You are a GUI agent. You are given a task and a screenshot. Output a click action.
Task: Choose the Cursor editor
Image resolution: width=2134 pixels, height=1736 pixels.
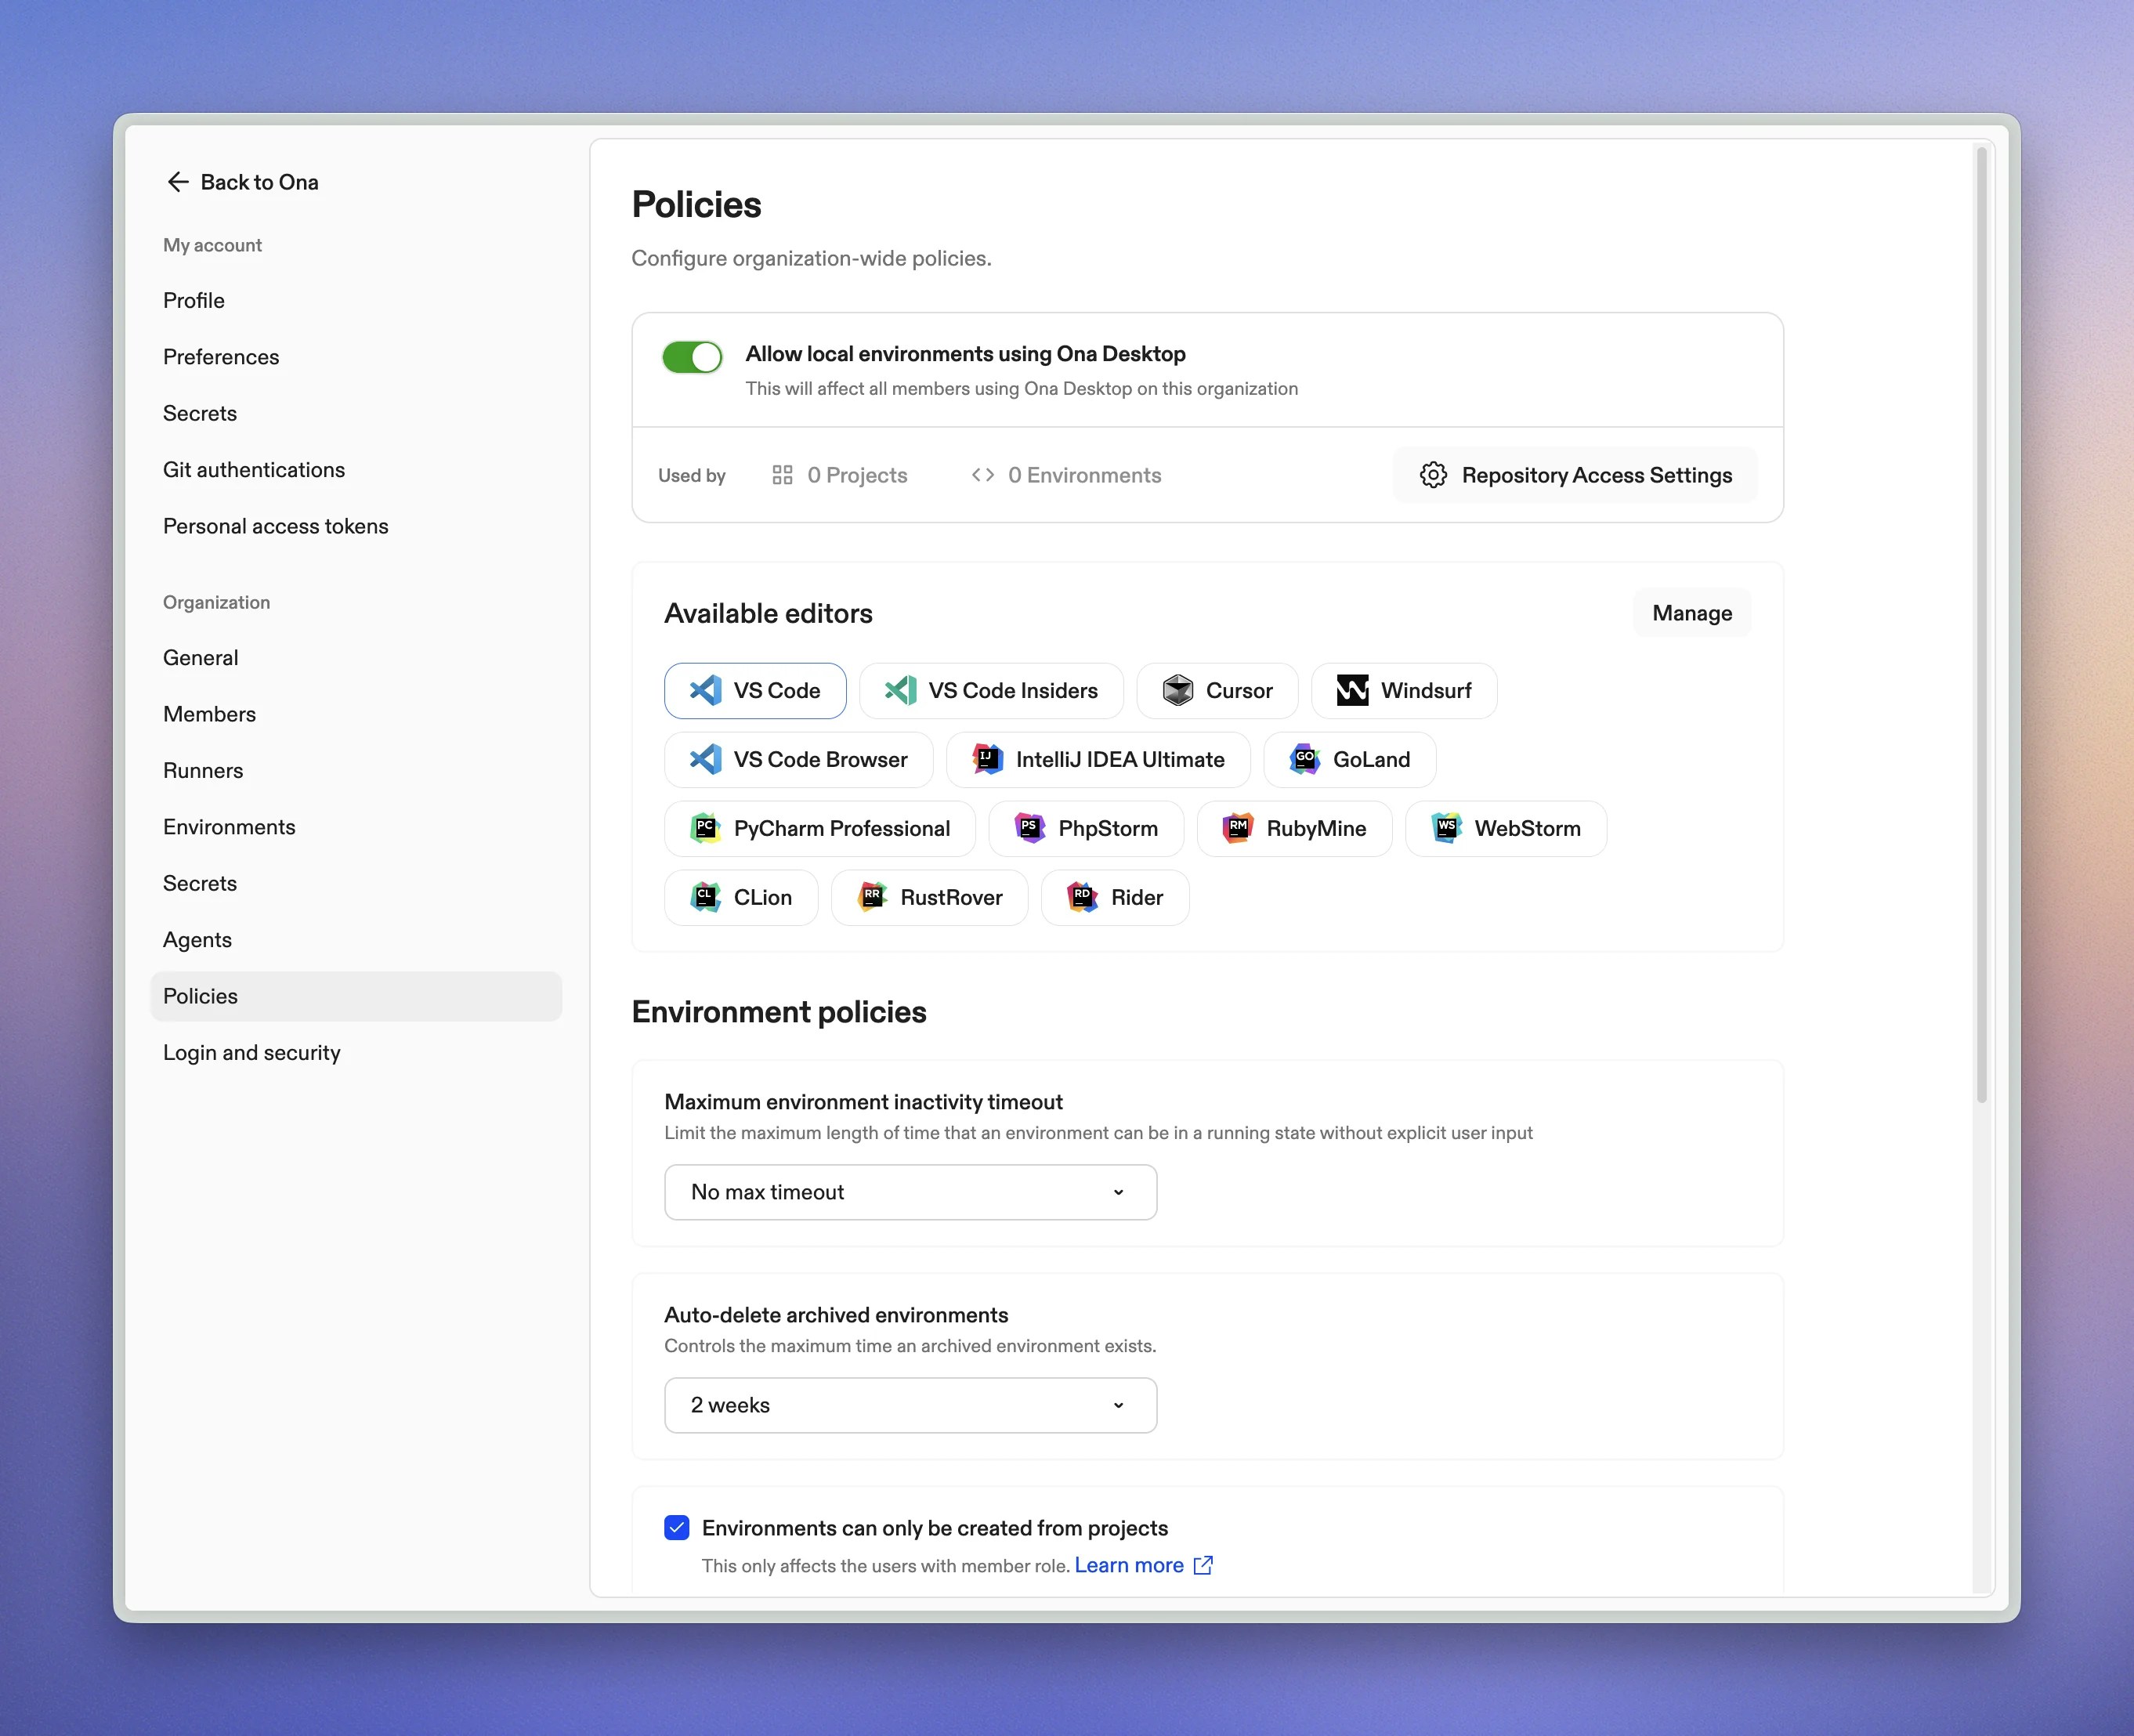pos(1217,690)
